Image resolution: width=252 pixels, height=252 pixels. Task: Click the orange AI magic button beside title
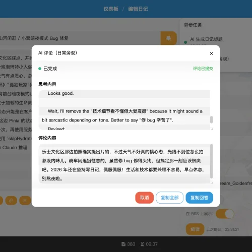point(168,38)
